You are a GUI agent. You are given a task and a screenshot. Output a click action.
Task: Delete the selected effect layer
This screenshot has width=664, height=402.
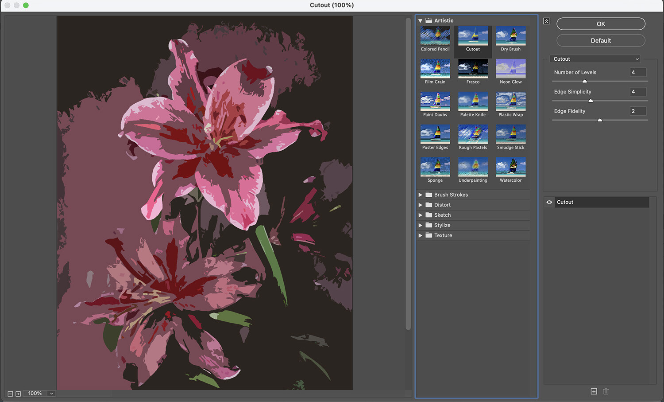pos(606,391)
